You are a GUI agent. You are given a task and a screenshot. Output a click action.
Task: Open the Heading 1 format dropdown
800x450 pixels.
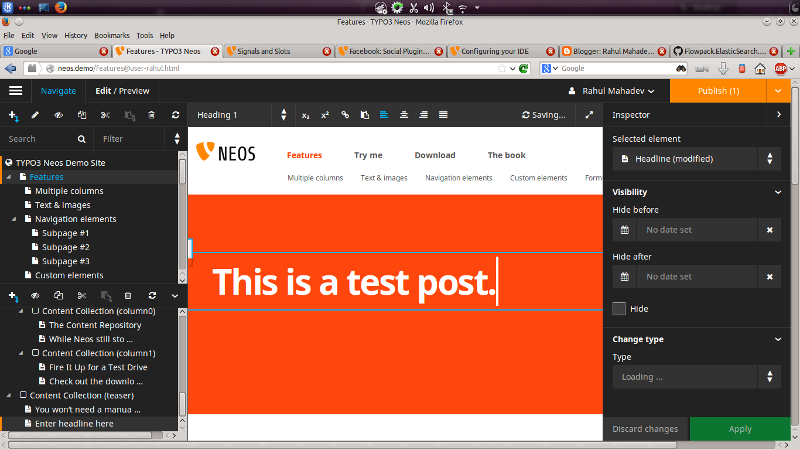point(242,115)
